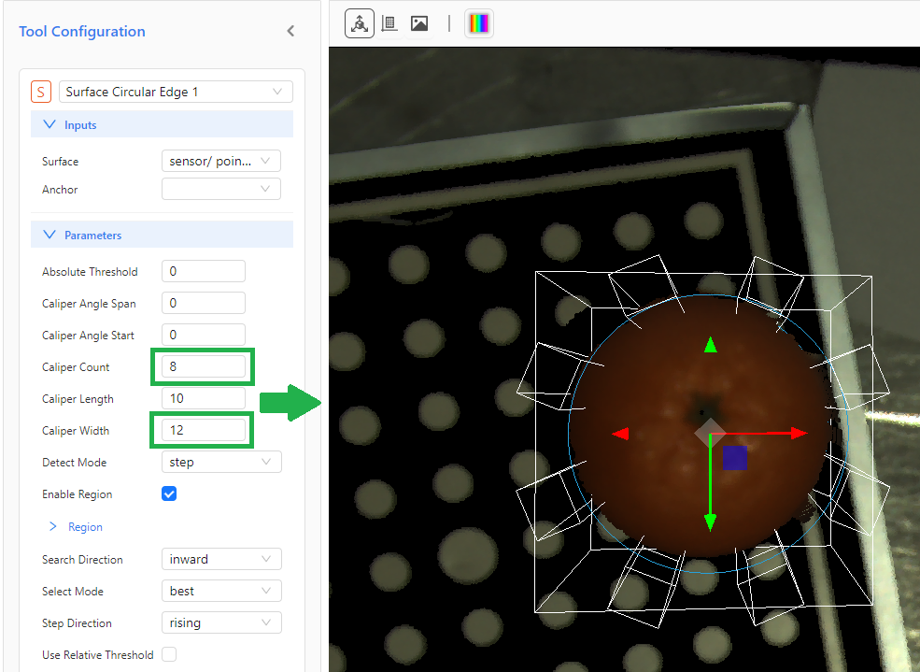This screenshot has width=920, height=672.
Task: Click the blue square Z-axis handle
Action: pyautogui.click(x=734, y=458)
